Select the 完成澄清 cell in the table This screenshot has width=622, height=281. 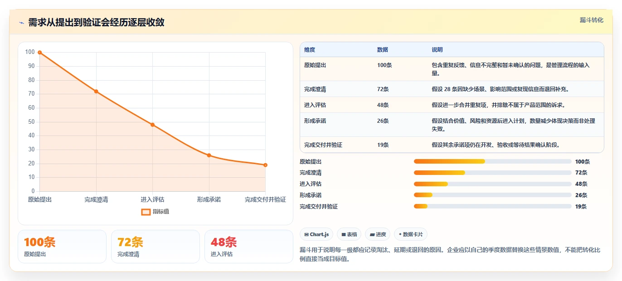tap(315, 89)
